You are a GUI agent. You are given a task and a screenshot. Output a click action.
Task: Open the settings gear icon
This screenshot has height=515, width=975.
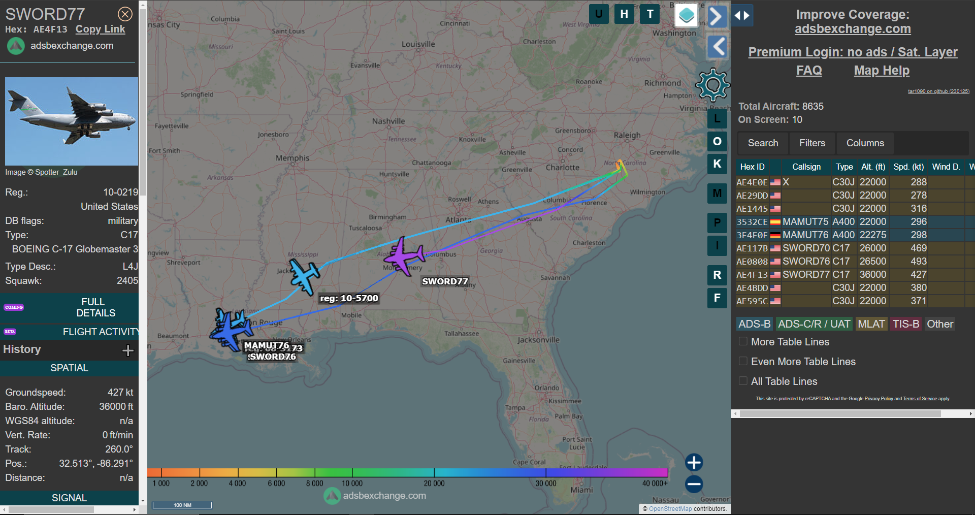(713, 85)
